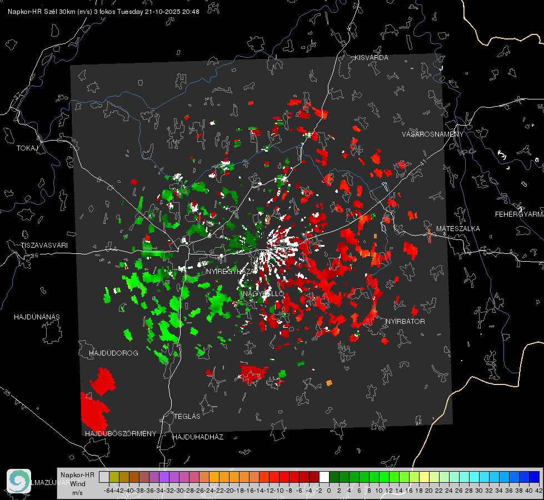Screen dimensions: 544x500
Task: Click the -64 legend value
Action: coord(109,491)
